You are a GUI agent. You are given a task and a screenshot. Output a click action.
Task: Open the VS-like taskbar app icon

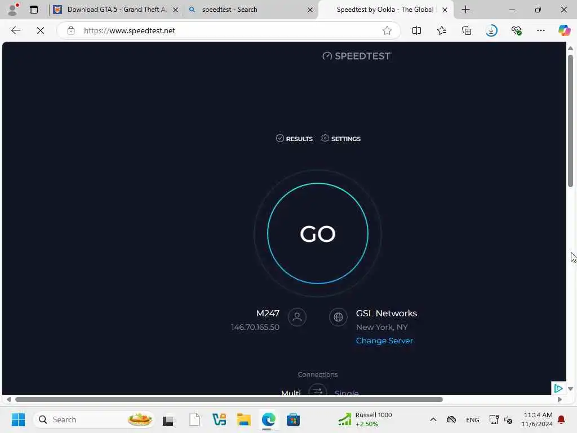coord(219,419)
